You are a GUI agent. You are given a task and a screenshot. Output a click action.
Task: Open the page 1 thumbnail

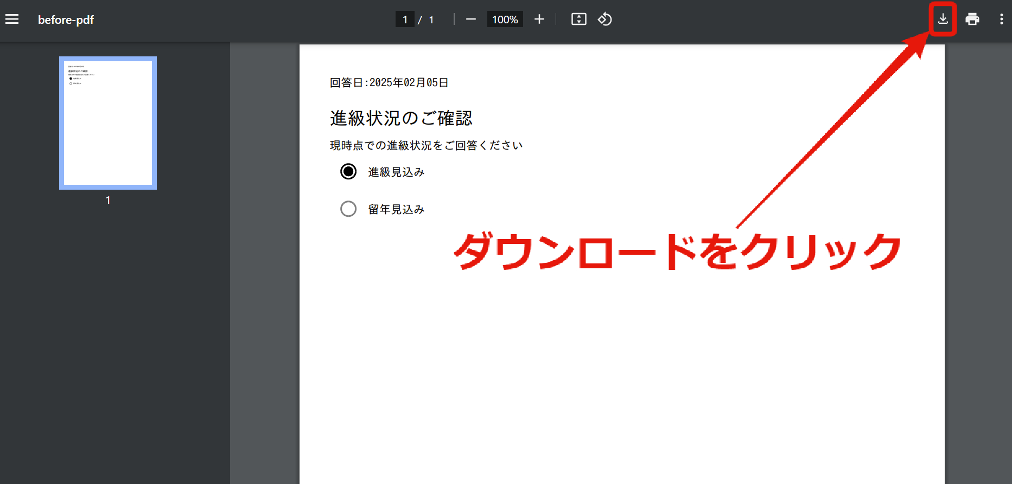coord(108,123)
